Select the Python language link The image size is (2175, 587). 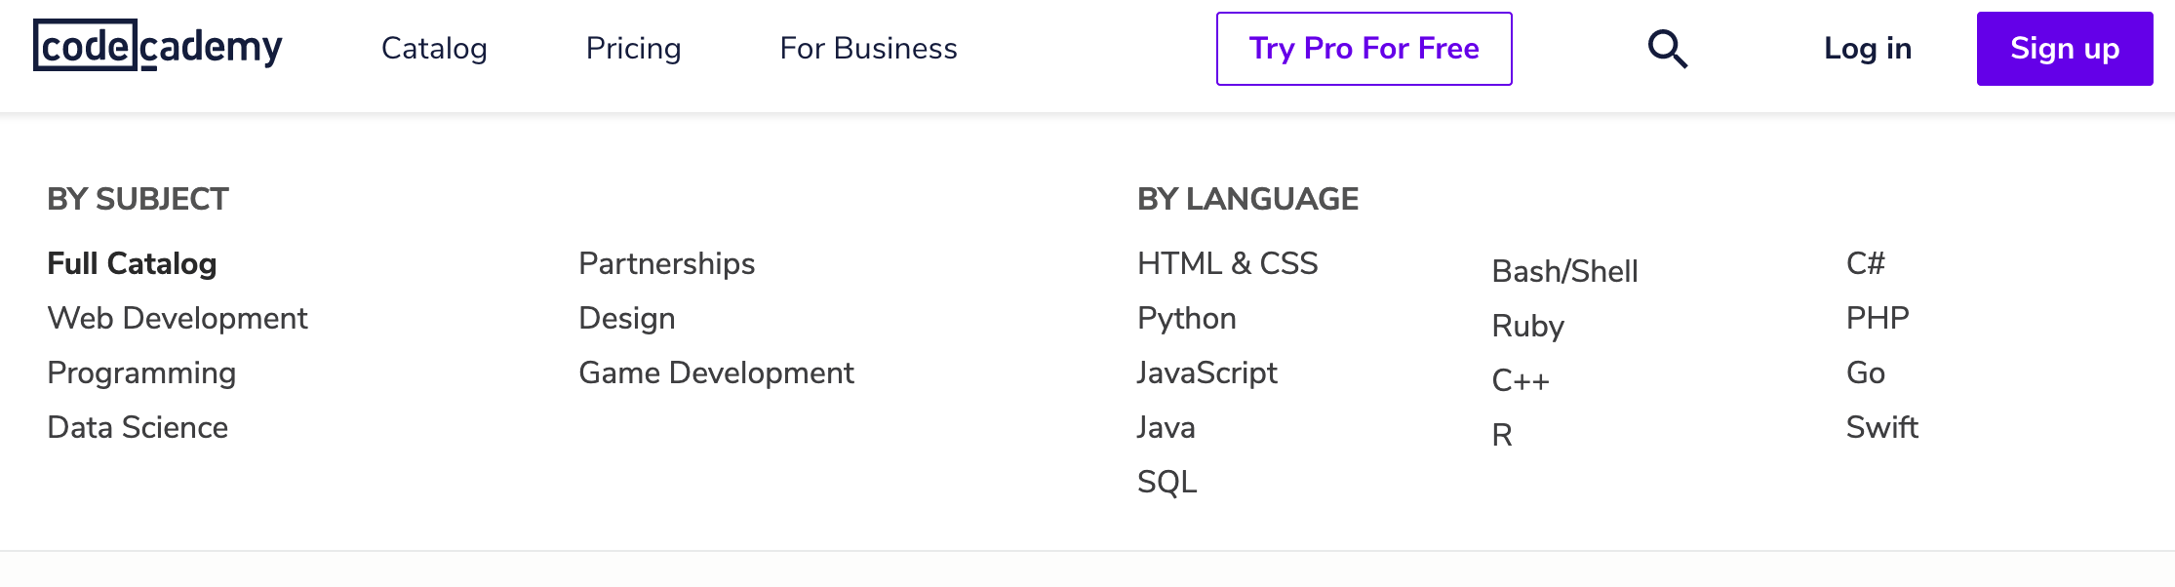[1186, 318]
